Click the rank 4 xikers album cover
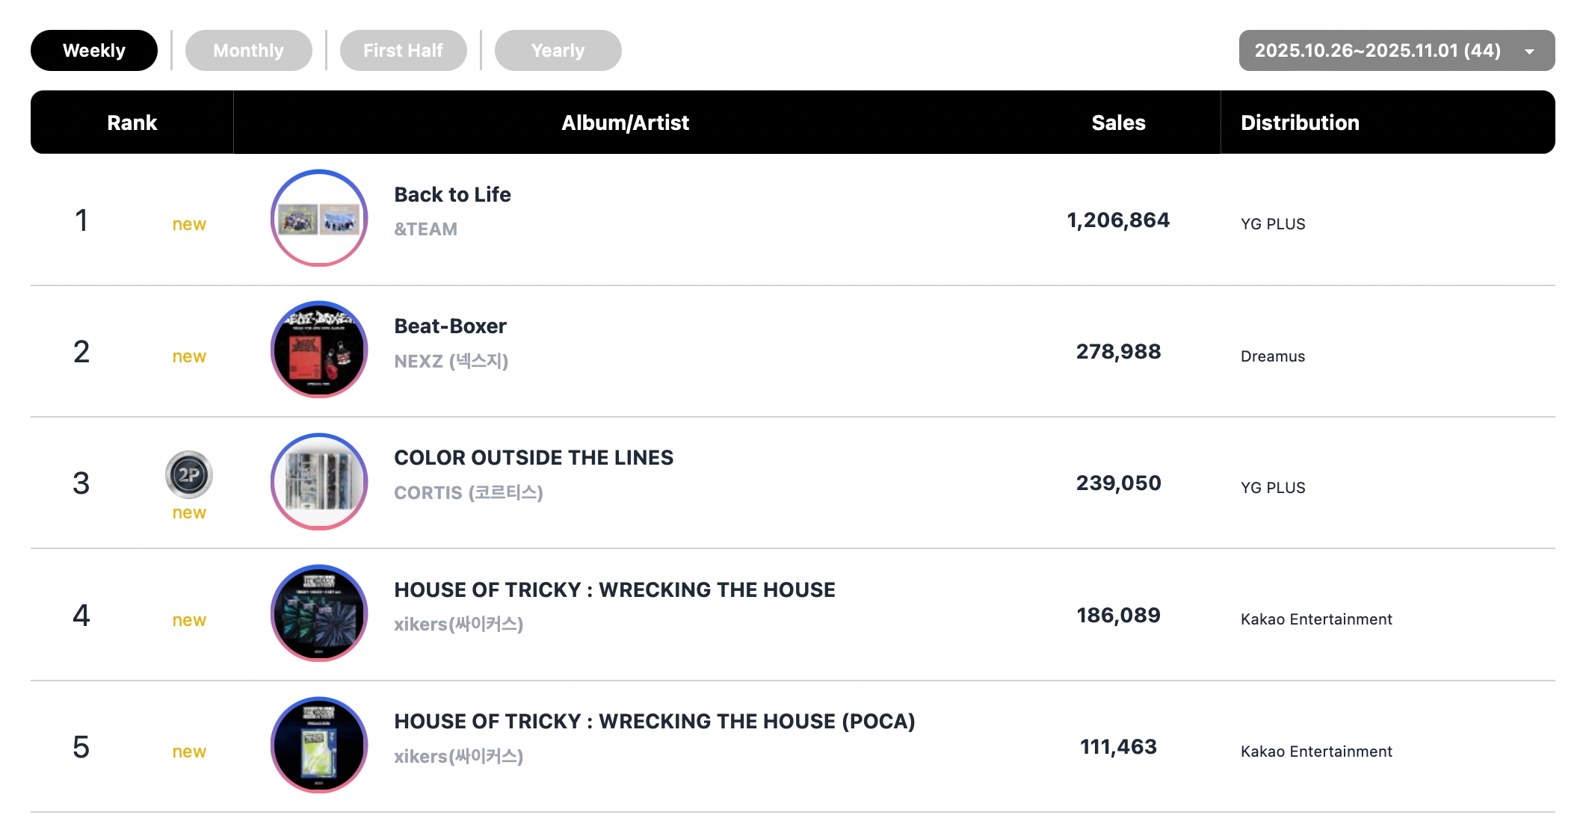The width and height of the screenshot is (1589, 824). click(319, 613)
